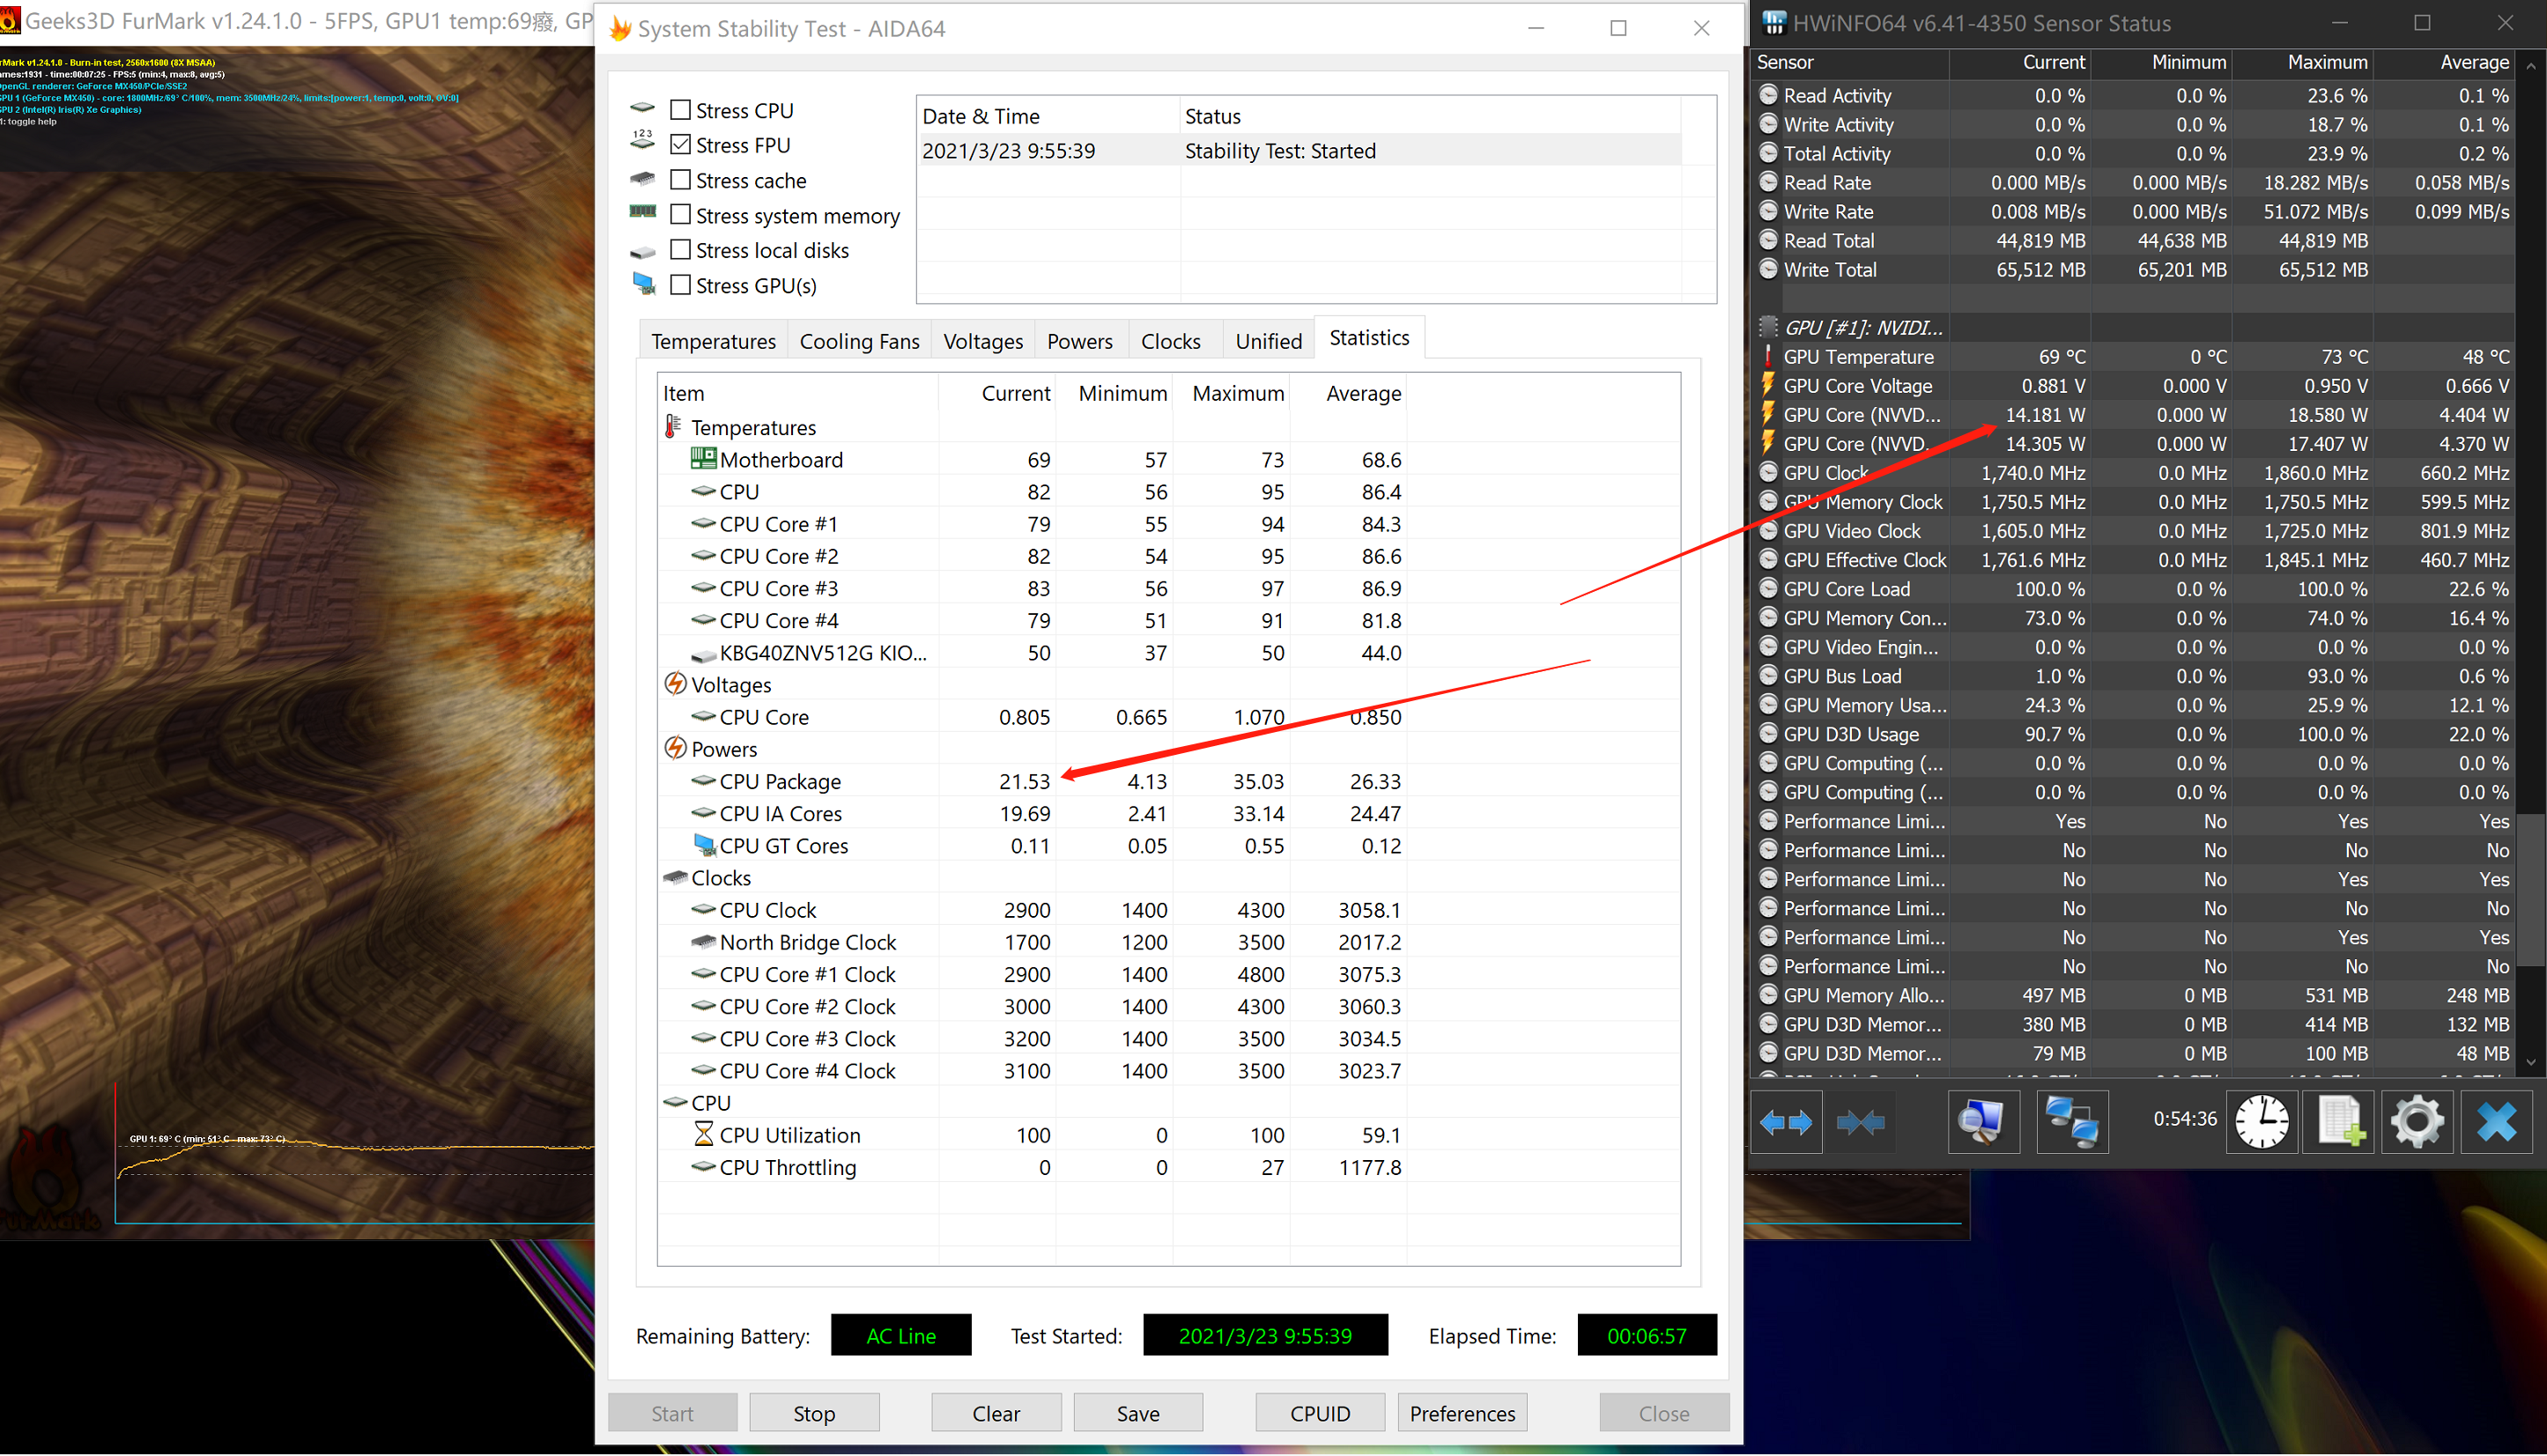The image size is (2547, 1456).
Task: Open HWiNFO sensor settings gear
Action: [x=2417, y=1122]
